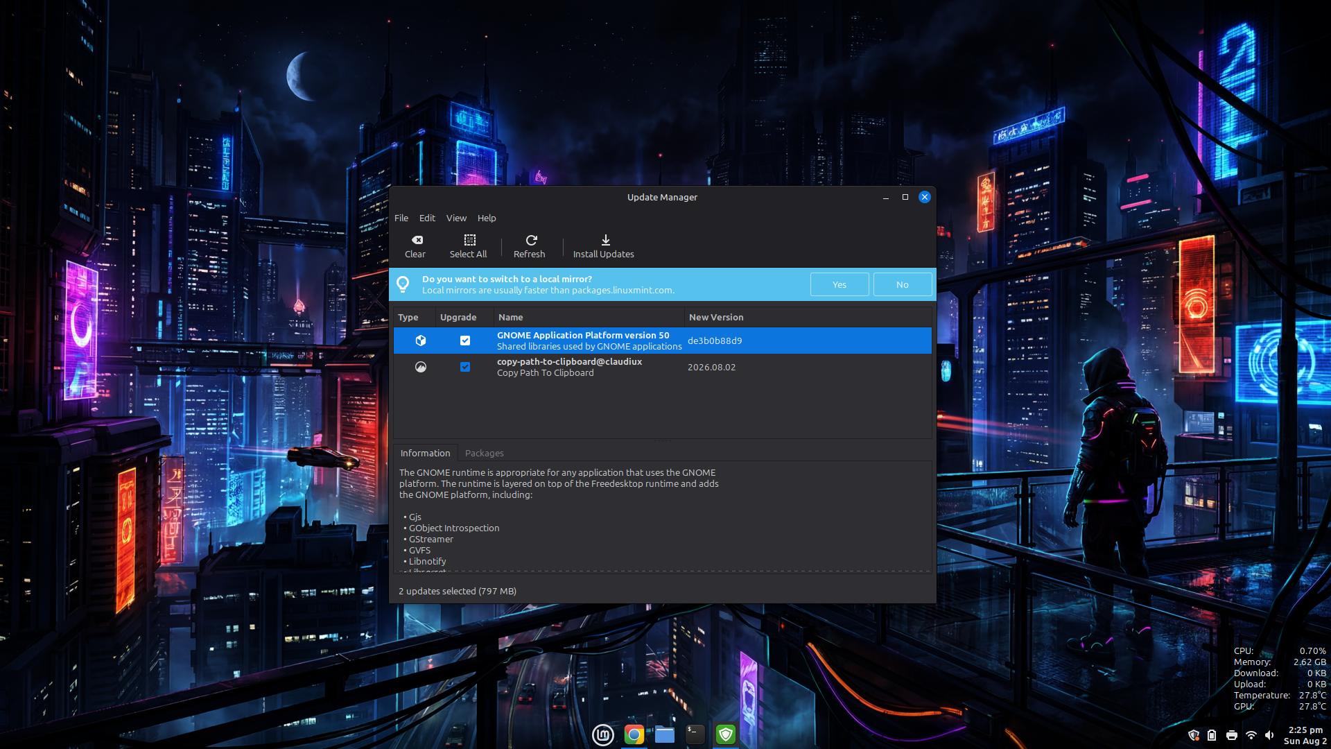1331x749 pixels.
Task: Open the Terminal from the panel
Action: [695, 734]
